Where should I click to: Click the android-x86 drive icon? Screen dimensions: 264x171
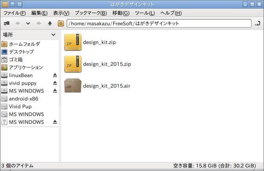(x=4, y=99)
